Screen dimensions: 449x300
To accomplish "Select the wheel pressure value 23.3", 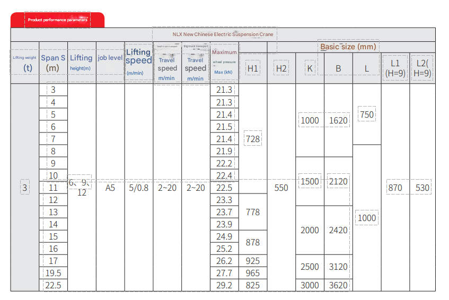I will coord(224,200).
